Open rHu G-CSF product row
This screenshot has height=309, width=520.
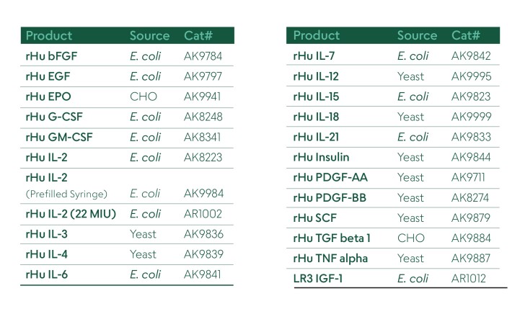coord(53,117)
